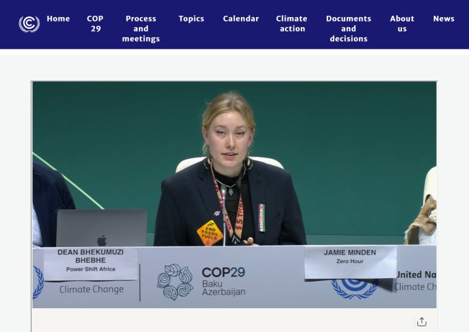Click the orange End Fossil Fuels badge
The height and width of the screenshot is (332, 469).
(x=210, y=233)
